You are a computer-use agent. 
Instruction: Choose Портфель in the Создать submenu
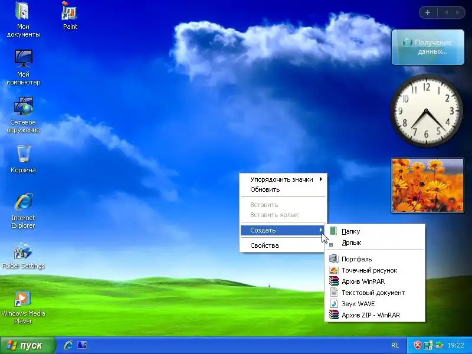tap(375, 259)
